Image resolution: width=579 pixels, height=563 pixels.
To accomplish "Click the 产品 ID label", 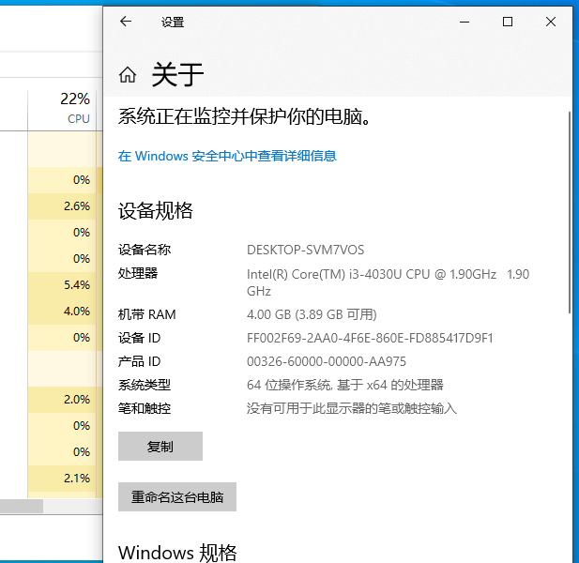I will [139, 361].
